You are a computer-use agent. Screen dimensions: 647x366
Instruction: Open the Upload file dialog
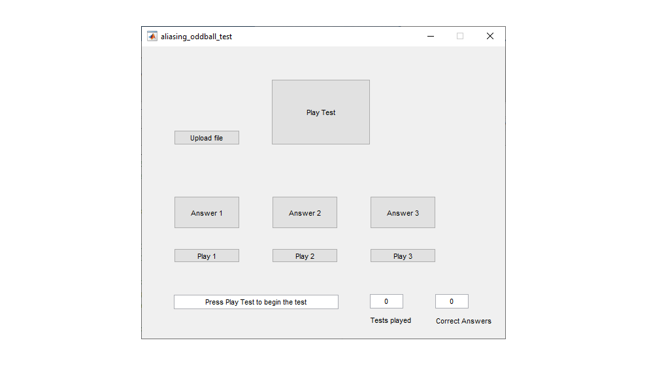click(x=207, y=138)
